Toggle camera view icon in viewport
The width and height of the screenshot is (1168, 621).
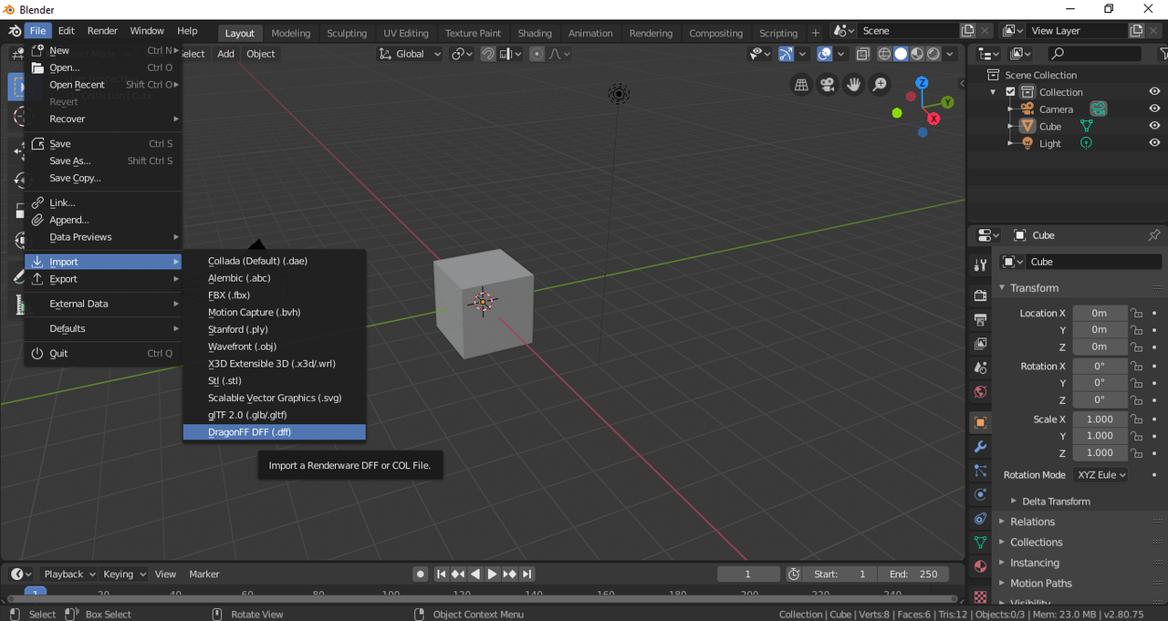(828, 85)
